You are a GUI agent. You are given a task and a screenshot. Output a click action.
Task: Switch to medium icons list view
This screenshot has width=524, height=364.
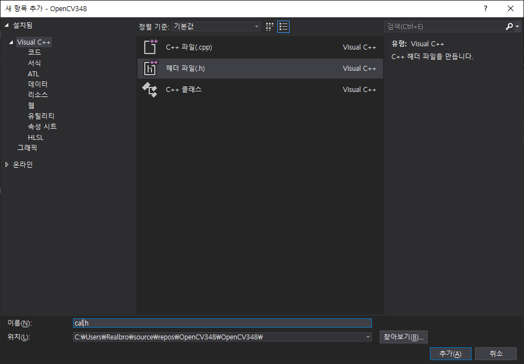[x=283, y=27]
